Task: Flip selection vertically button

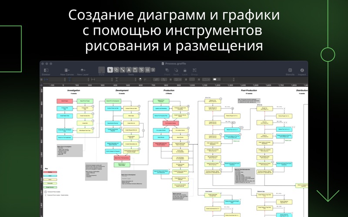Action: (x=163, y=79)
